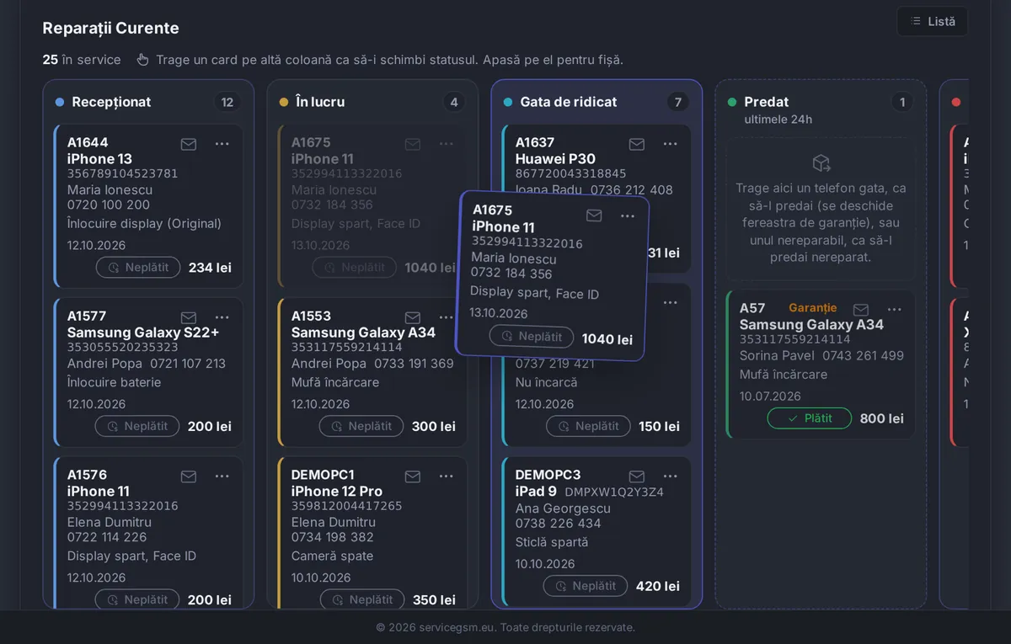Toggle Neplătit status on the 420 lei card
Screen dimensions: 1011x644
pyautogui.click(x=586, y=586)
